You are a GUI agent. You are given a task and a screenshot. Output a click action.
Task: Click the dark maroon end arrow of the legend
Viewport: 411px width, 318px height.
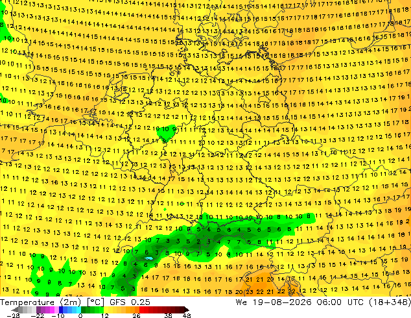(x=186, y=310)
